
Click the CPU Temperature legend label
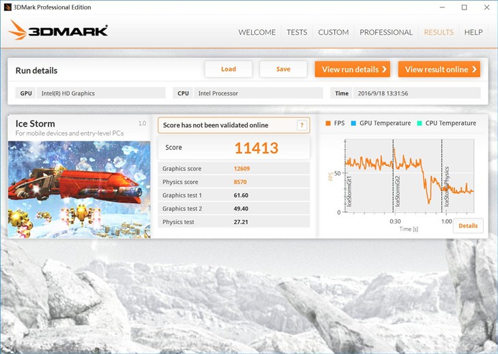click(451, 123)
